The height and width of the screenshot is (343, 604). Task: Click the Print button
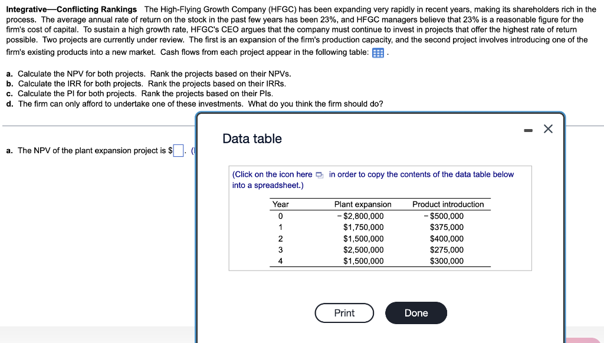coord(344,313)
